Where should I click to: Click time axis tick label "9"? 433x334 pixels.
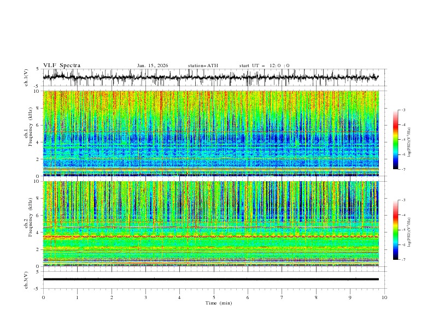tap(350, 297)
